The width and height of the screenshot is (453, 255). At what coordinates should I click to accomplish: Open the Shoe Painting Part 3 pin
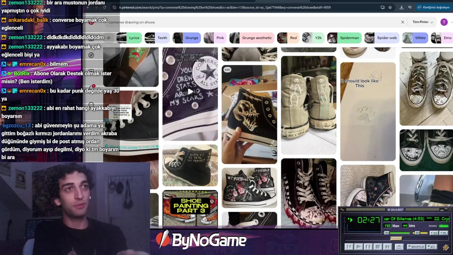coord(190,208)
